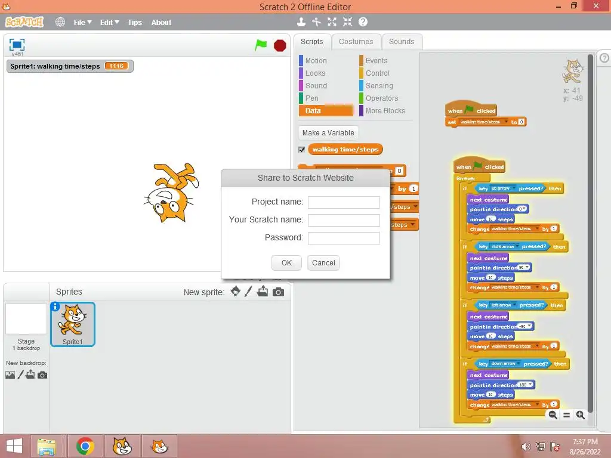Create new sprite from camera icon
The height and width of the screenshot is (458, 611).
[278, 292]
